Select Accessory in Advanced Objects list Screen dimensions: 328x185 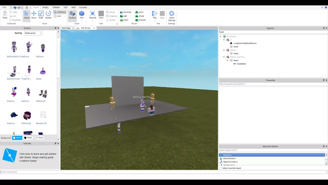[272, 155]
